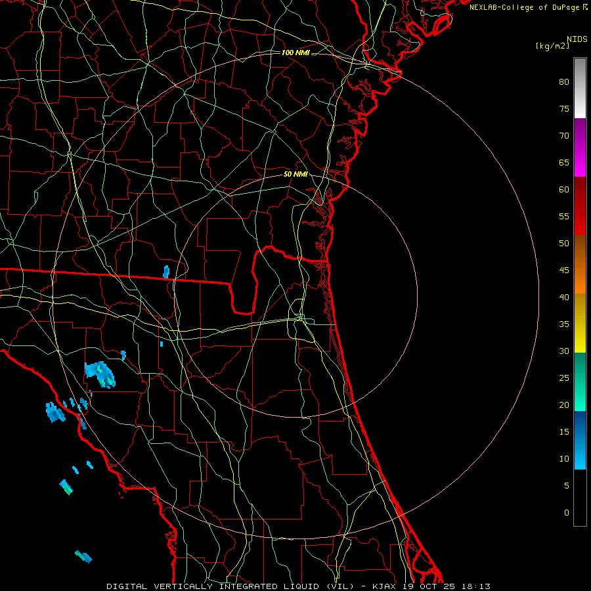591x591 pixels.
Task: Select the 100 NMI range ring label
Action: coord(295,53)
